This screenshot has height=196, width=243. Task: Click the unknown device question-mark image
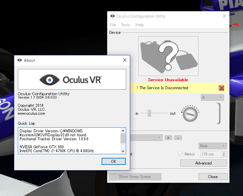pos(168,55)
